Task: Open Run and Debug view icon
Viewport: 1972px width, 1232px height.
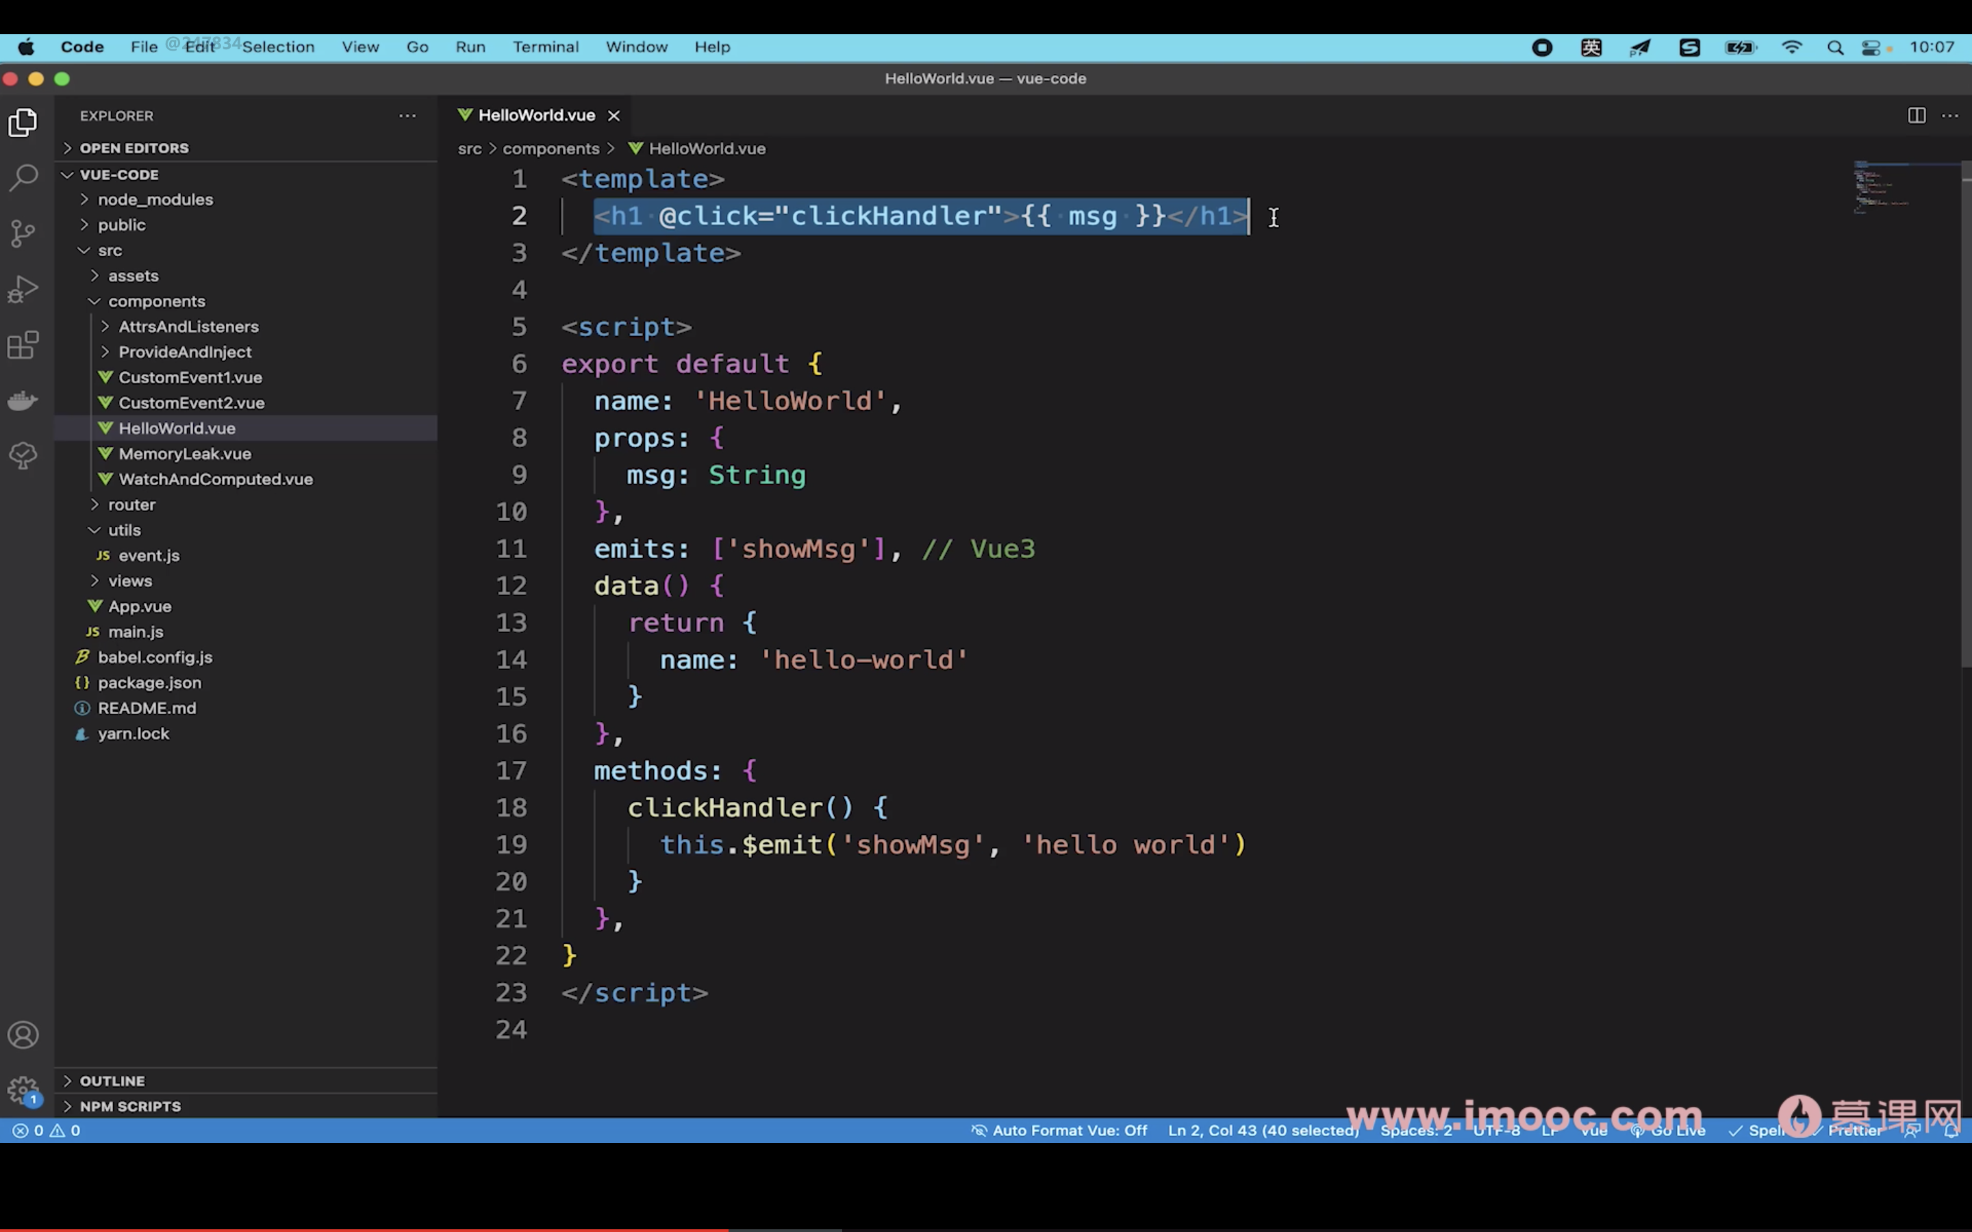Action: click(23, 290)
